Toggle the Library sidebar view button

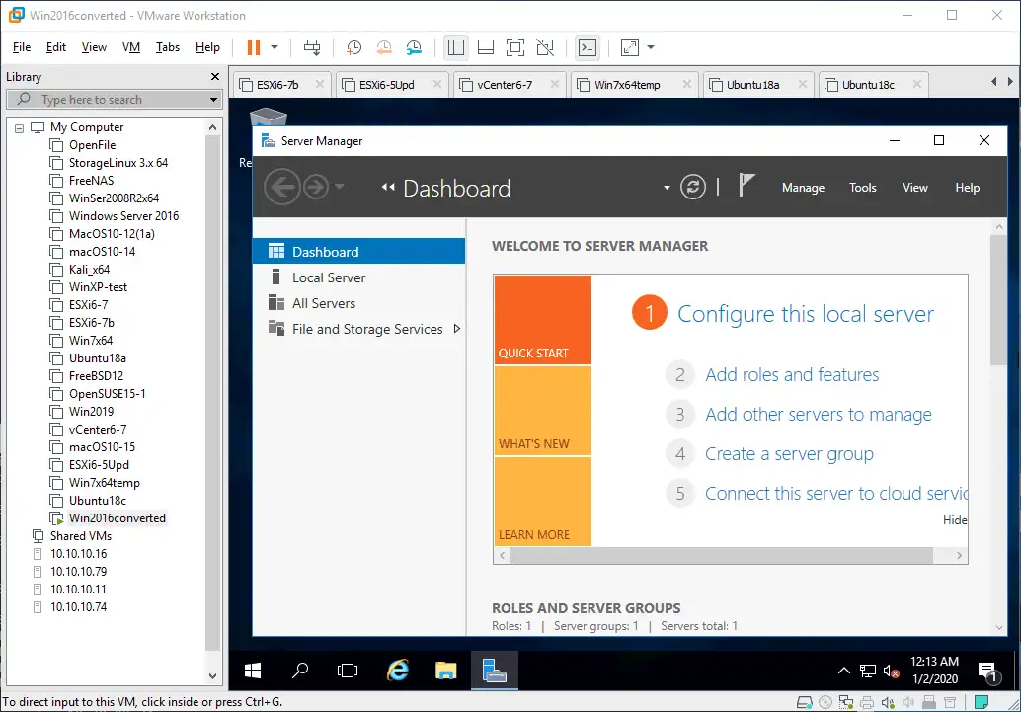coord(455,47)
